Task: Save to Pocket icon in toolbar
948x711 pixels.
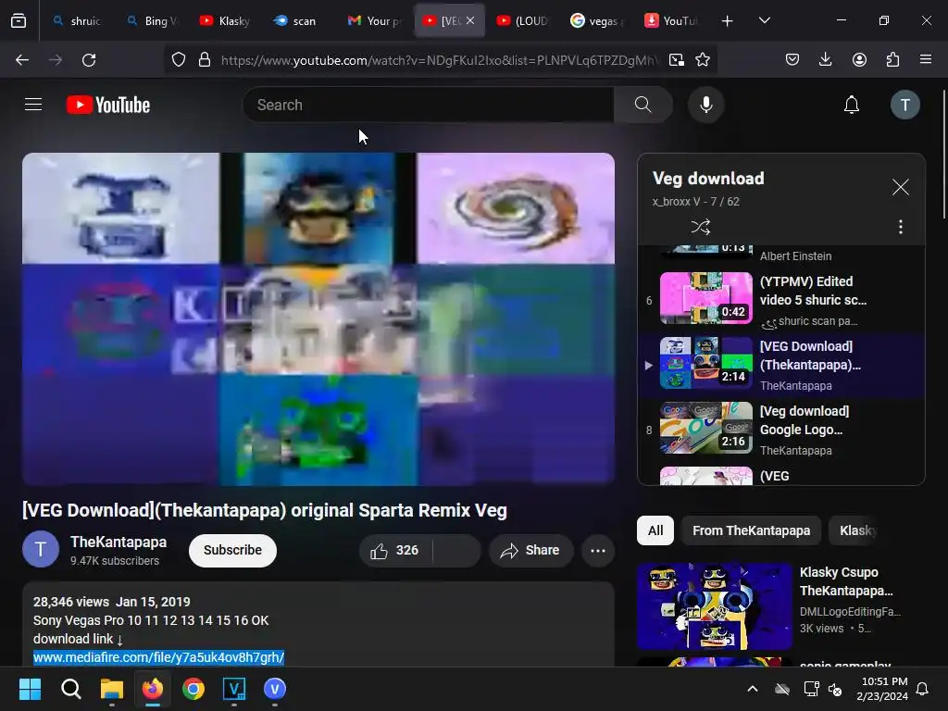Action: [x=792, y=60]
